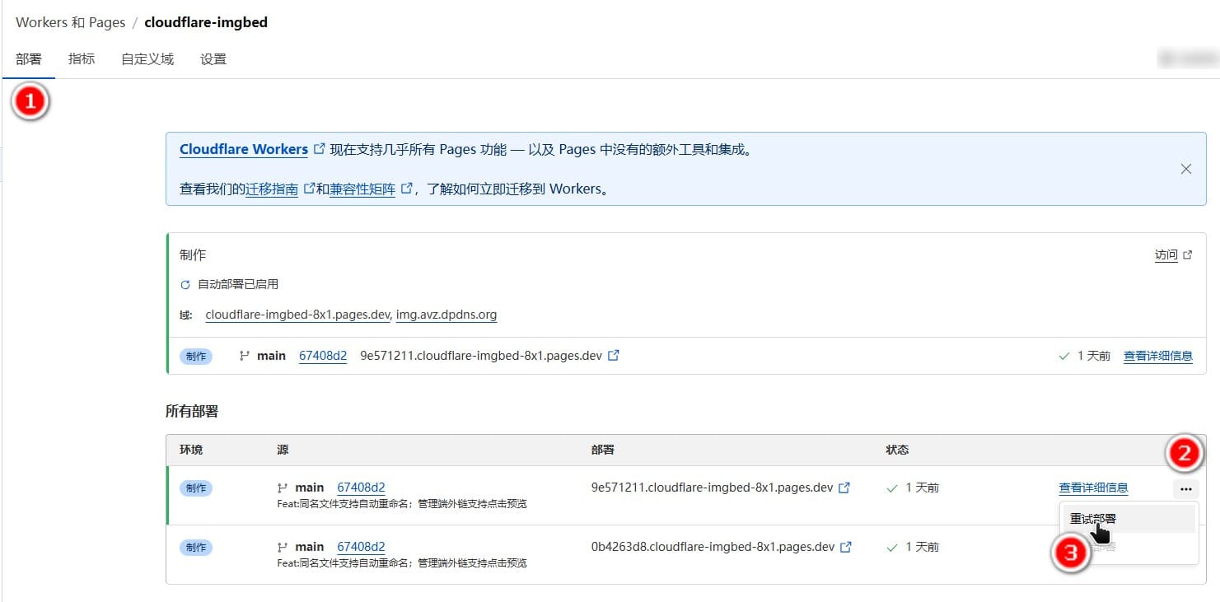Click 0b4263d8.cloudflare-imgbed-8x1.pages.dev in table

(713, 547)
